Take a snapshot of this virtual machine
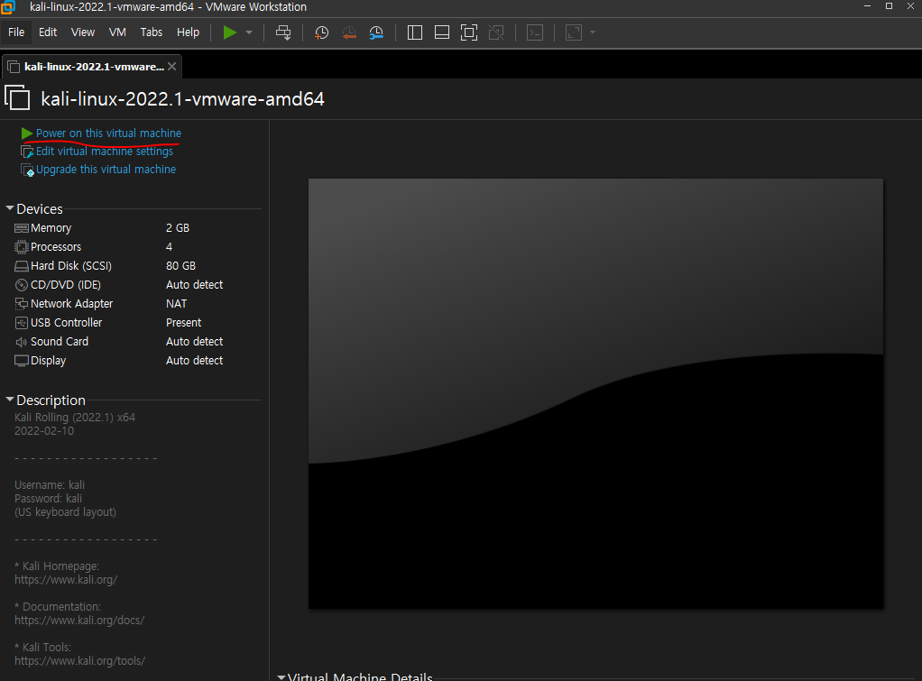The height and width of the screenshot is (681, 922). pyautogui.click(x=322, y=32)
